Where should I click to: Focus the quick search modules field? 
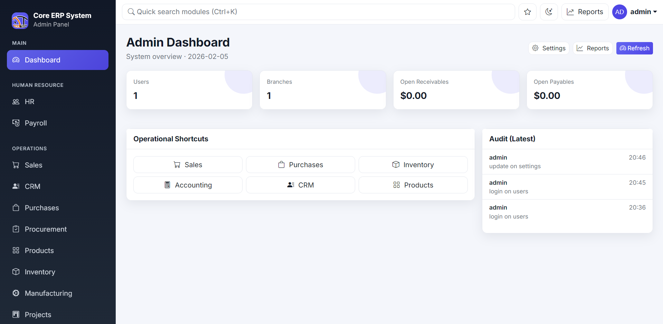(318, 11)
